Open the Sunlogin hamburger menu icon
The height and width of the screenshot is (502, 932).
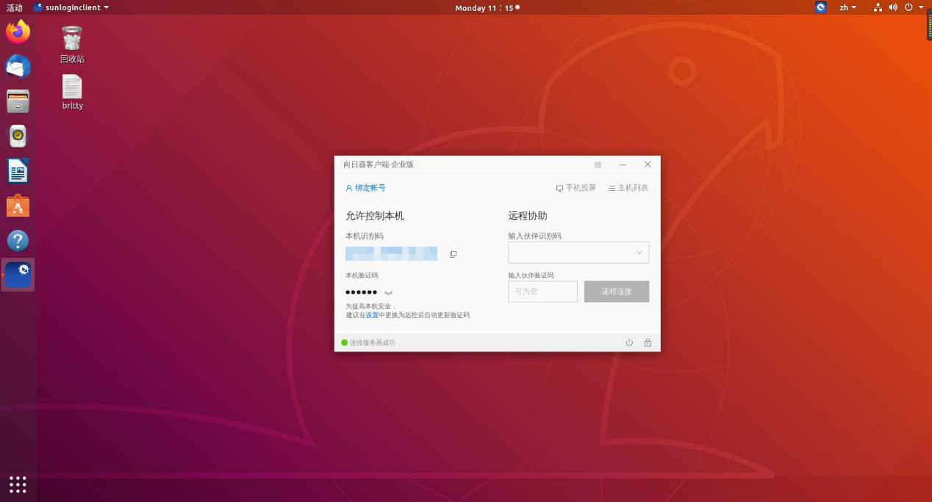[598, 164]
